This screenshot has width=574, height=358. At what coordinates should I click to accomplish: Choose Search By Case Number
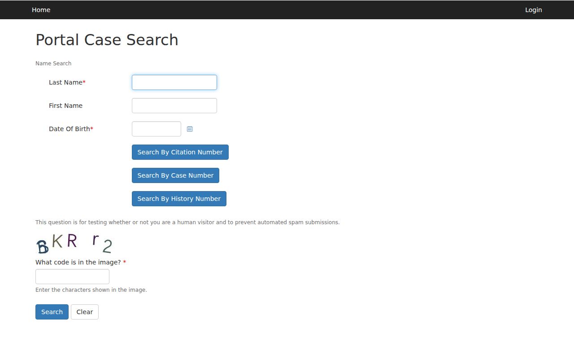click(x=175, y=175)
